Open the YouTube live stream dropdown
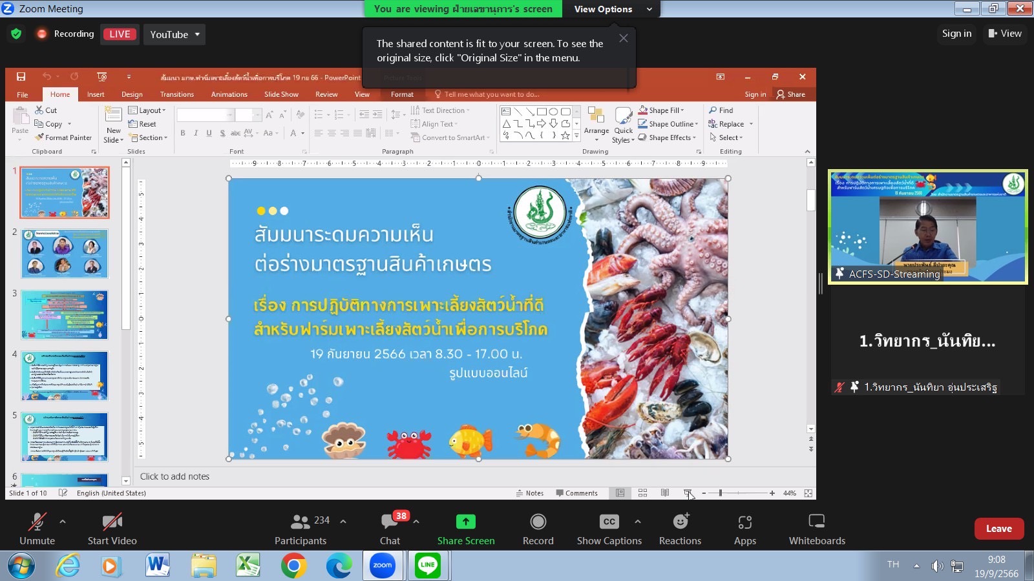Screen dimensions: 1034x581 [174, 34]
